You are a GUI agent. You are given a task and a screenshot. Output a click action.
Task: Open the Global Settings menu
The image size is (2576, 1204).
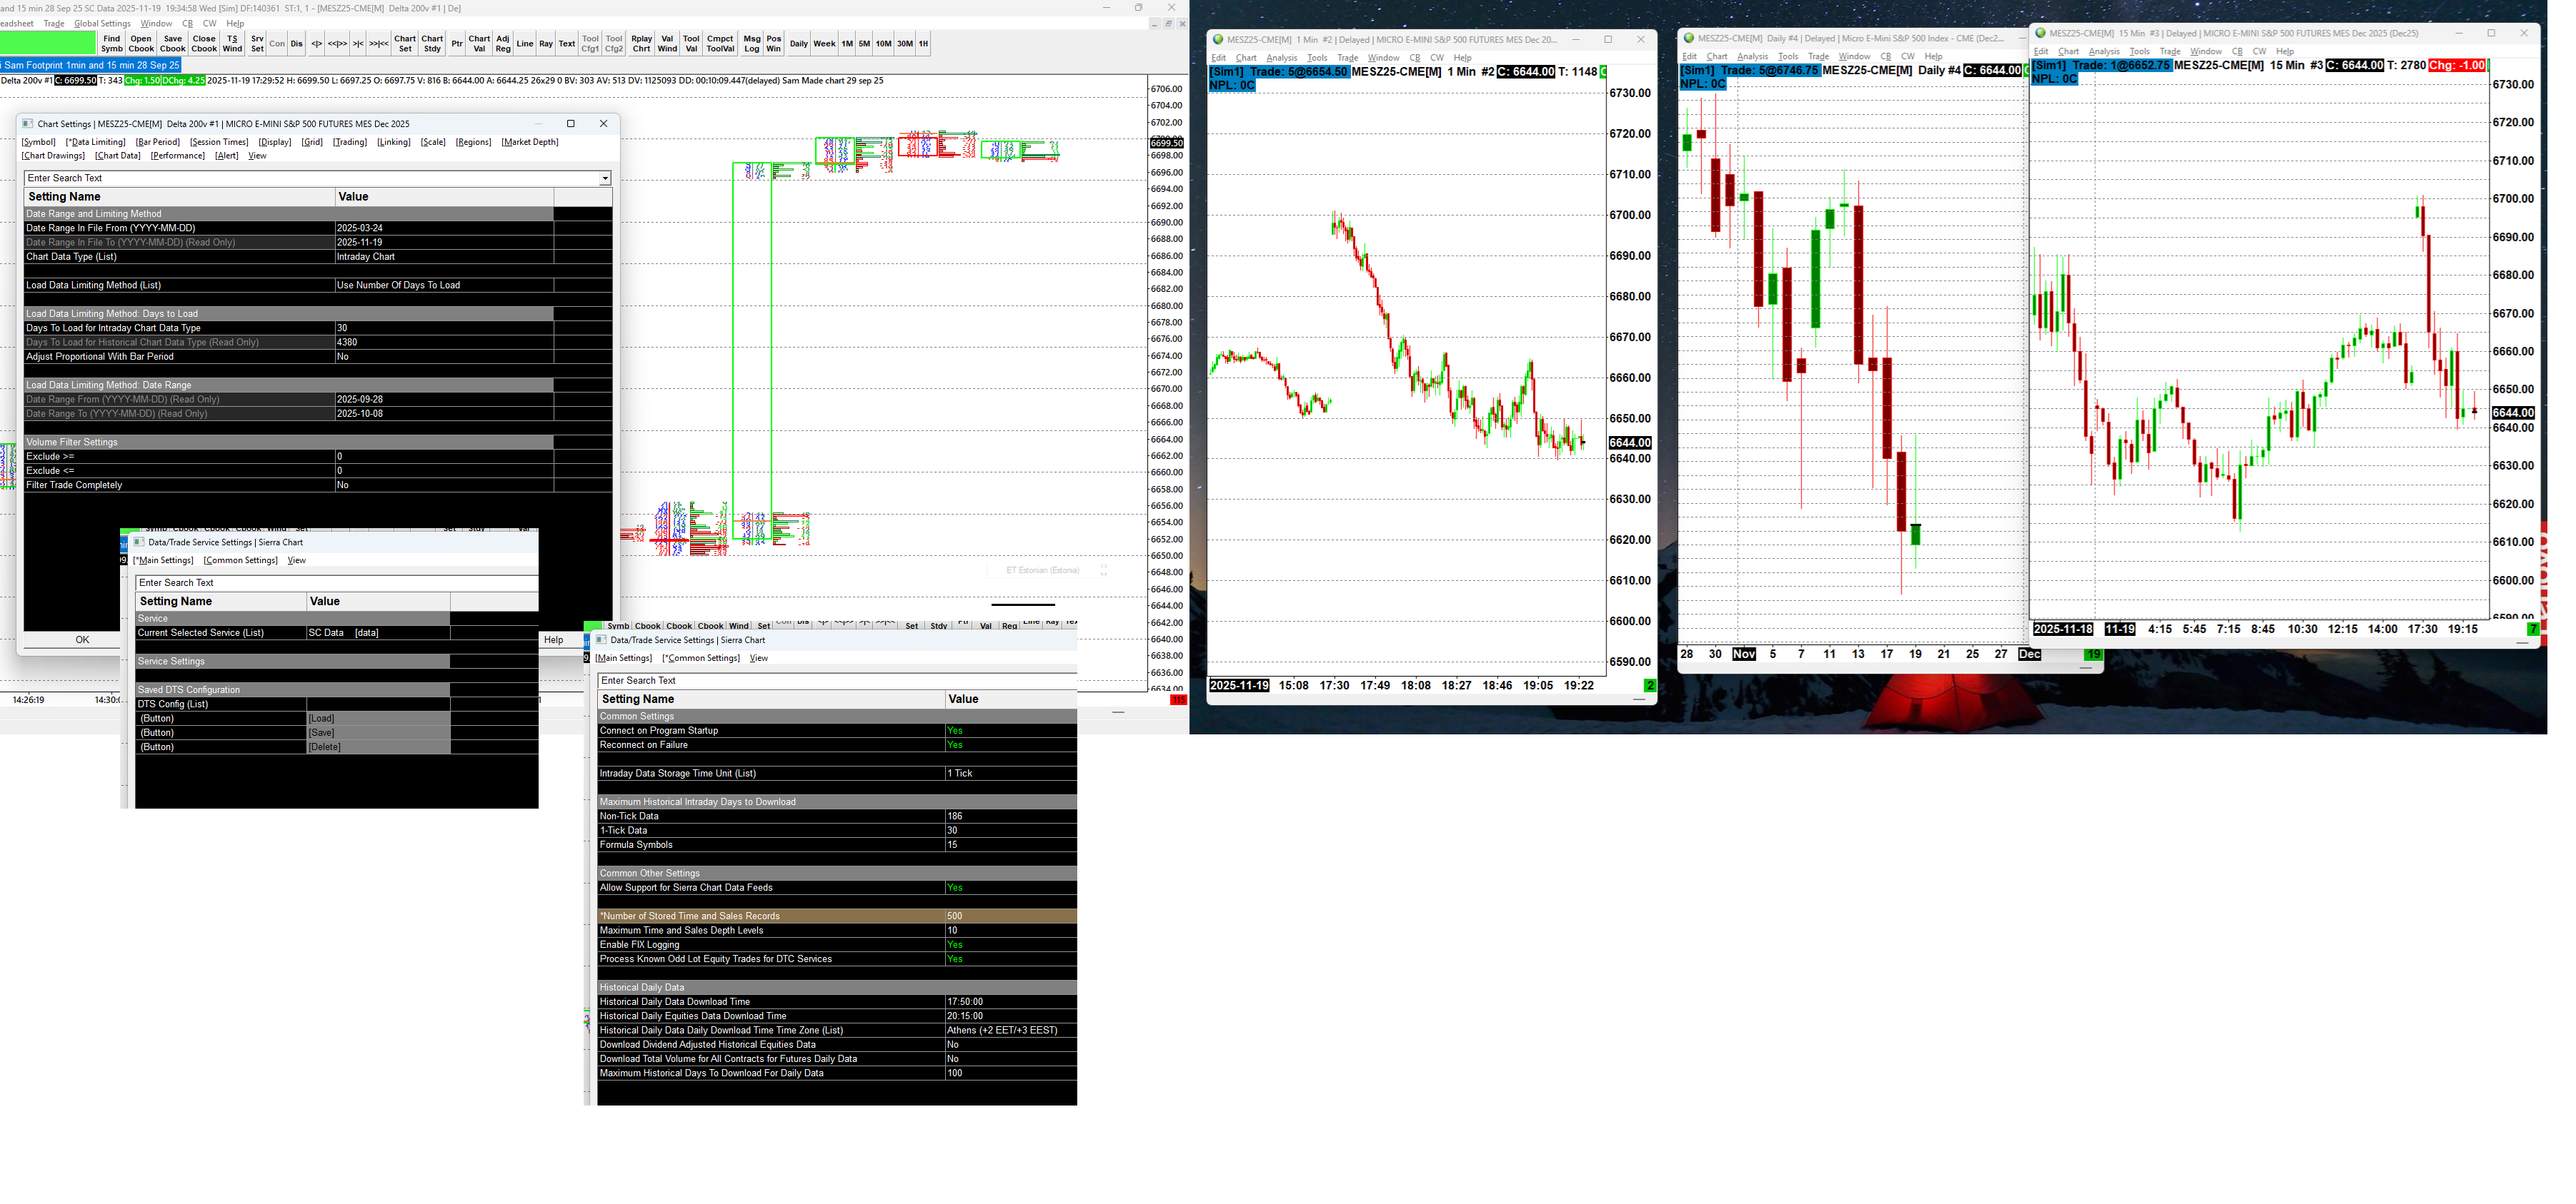[x=102, y=23]
